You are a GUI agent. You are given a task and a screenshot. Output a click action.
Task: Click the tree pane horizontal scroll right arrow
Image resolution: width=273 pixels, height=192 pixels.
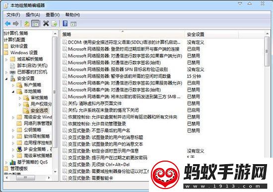point(49,178)
